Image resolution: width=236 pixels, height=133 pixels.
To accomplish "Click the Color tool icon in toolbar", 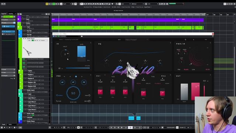I will tap(112, 4).
